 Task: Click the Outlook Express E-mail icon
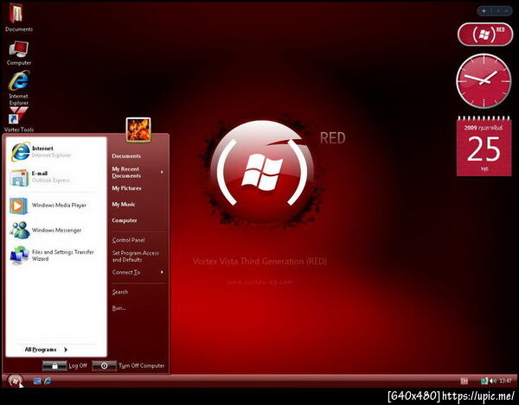pos(19,177)
